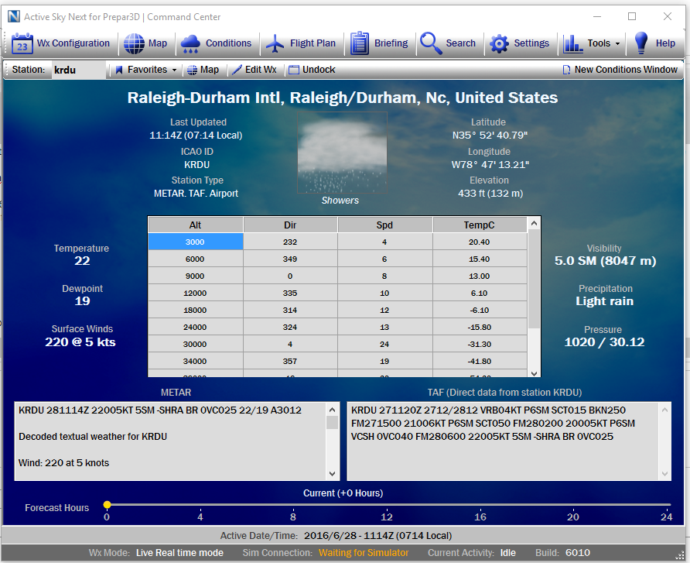Expand the Tools dropdown arrow
This screenshot has width=690, height=563.
pos(617,43)
